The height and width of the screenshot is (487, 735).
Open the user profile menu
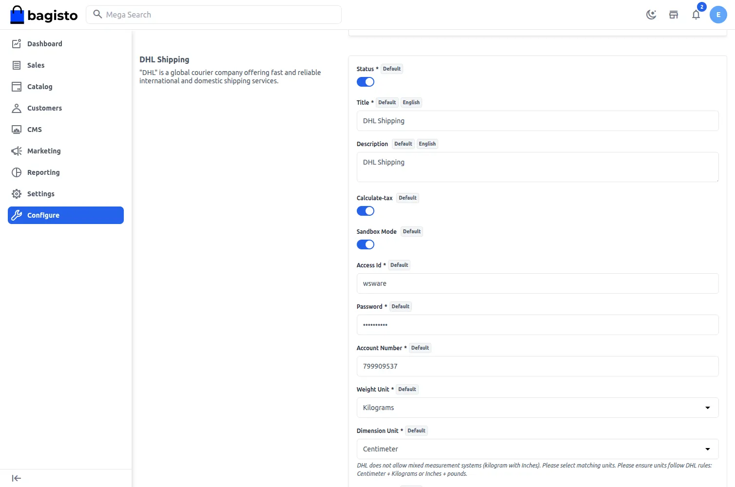[x=718, y=15]
